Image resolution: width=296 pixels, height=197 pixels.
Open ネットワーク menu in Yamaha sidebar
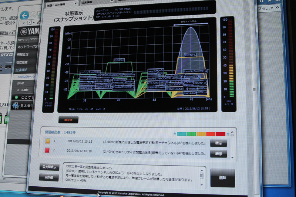tap(27, 47)
